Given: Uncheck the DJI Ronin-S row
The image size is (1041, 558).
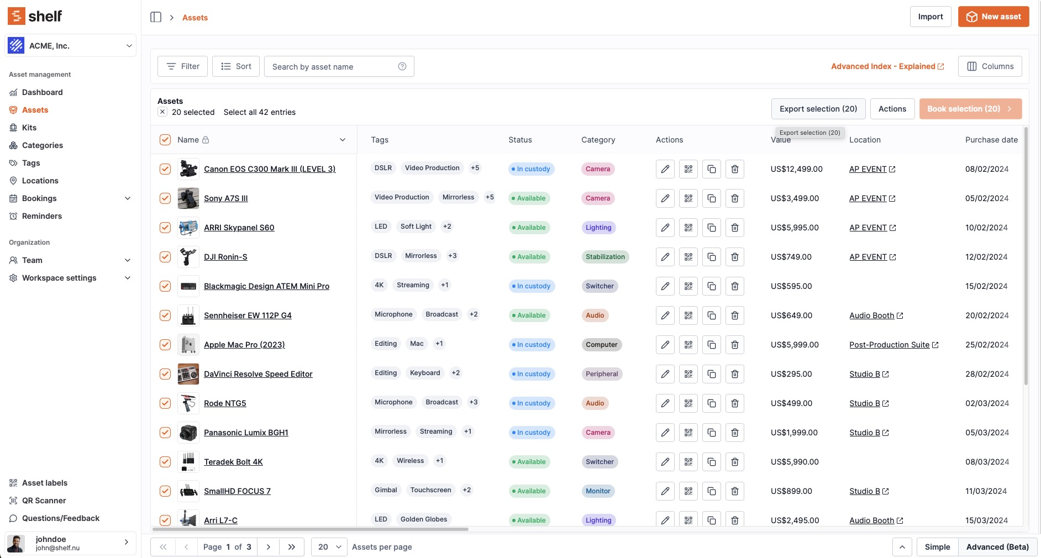Looking at the screenshot, I should pos(165,257).
